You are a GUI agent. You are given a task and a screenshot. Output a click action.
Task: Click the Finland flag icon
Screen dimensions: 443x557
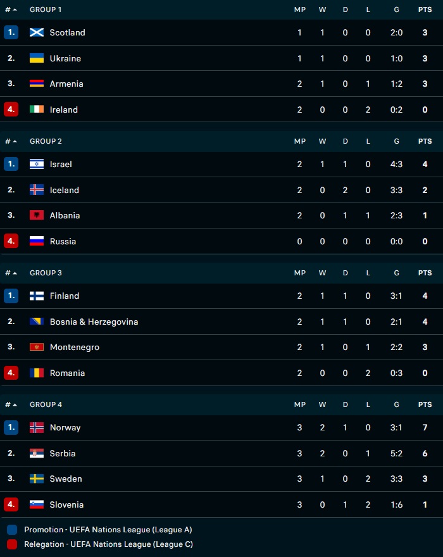[37, 296]
